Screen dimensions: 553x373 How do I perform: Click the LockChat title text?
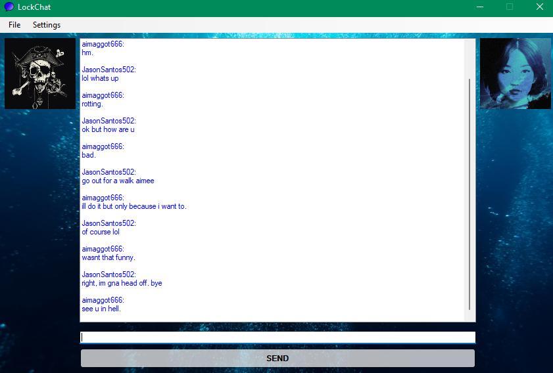[34, 7]
